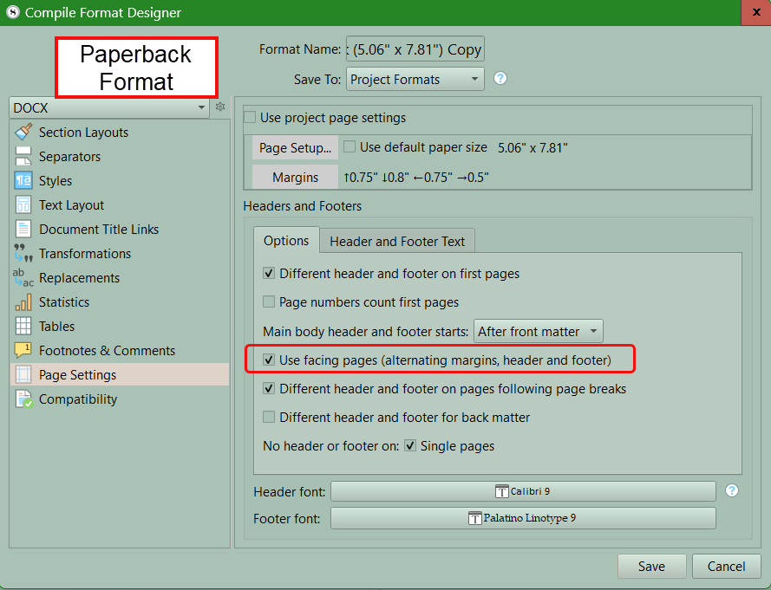Switch to Header and Footer Text tab
This screenshot has width=771, height=590.
397,241
